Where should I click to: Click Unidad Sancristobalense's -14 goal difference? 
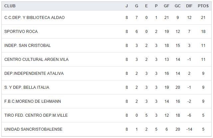(x=189, y=129)
